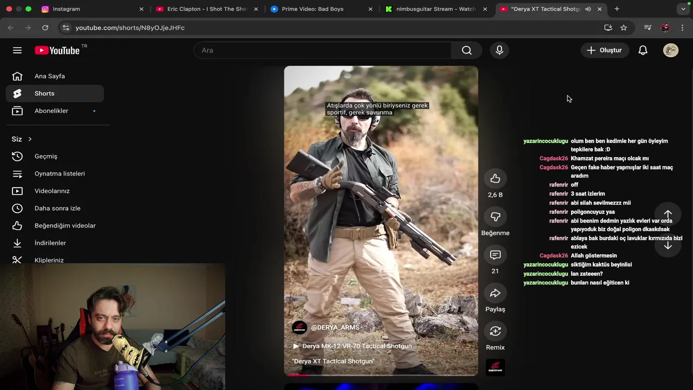The width and height of the screenshot is (693, 390).
Task: Open the comments icon showing 21
Action: [x=495, y=255]
